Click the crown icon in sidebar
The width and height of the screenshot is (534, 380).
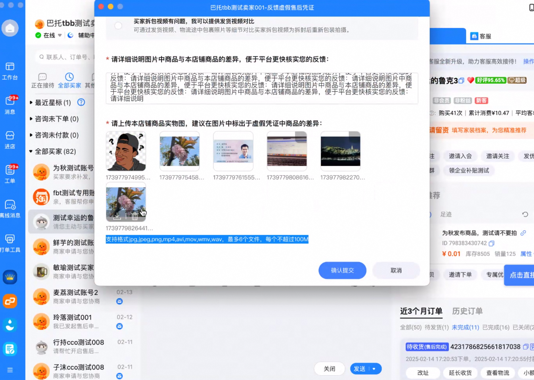pos(10,277)
